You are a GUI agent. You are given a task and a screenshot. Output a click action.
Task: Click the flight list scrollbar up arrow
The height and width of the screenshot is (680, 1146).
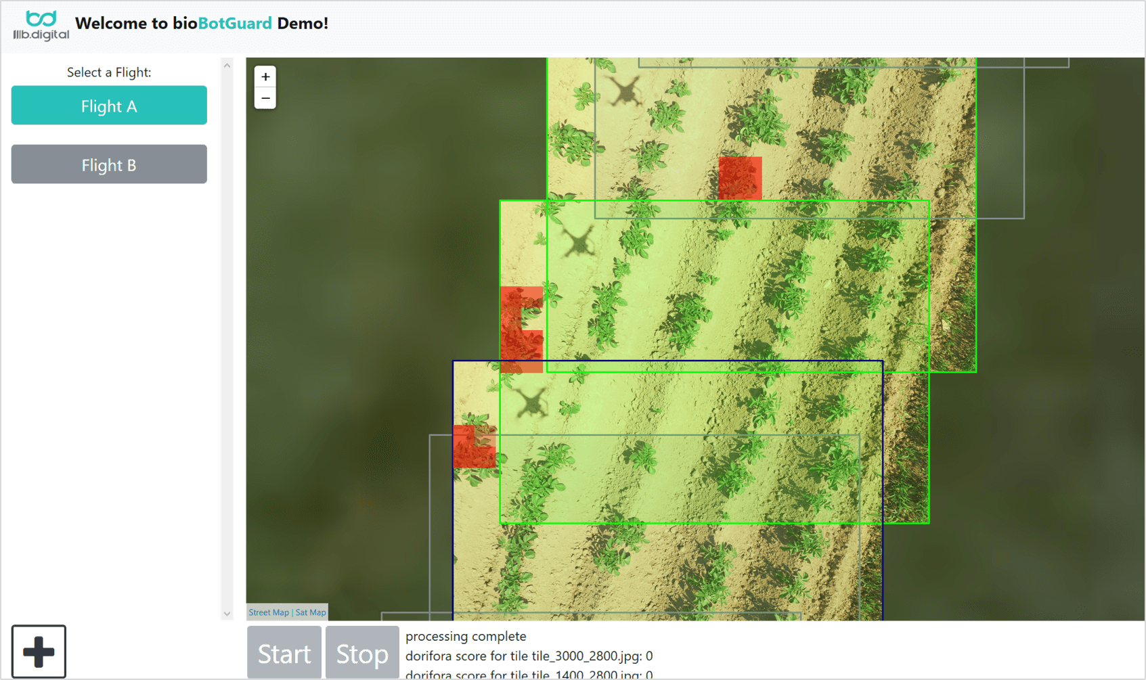pyautogui.click(x=227, y=65)
